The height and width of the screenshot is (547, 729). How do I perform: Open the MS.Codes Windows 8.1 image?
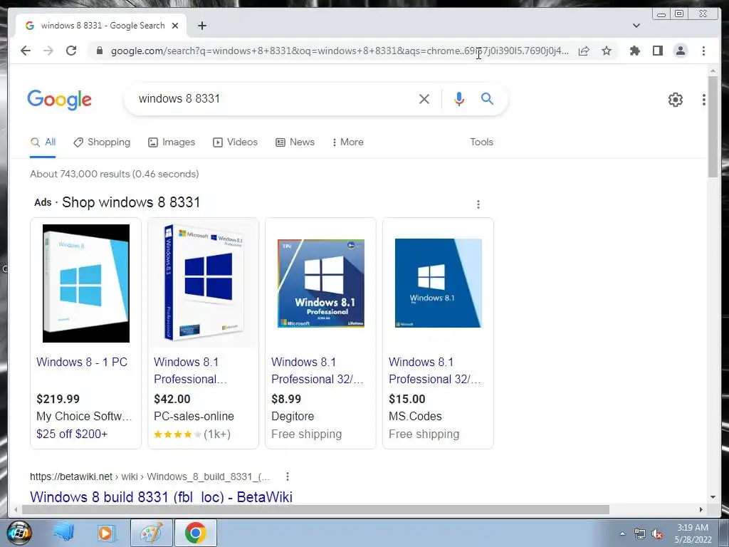click(x=438, y=283)
